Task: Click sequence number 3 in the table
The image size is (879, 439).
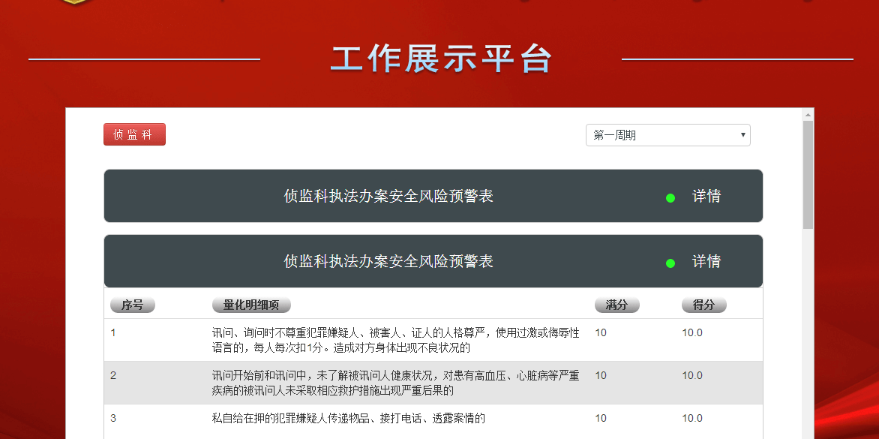Action: click(113, 418)
